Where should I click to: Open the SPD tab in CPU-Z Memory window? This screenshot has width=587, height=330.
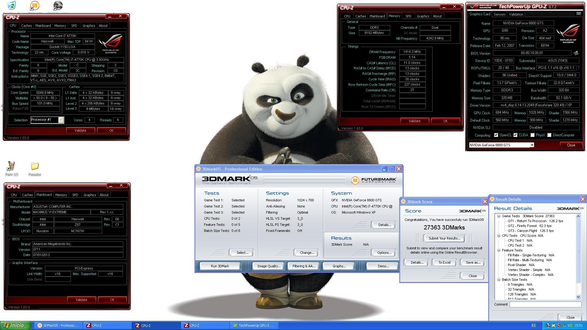point(408,16)
